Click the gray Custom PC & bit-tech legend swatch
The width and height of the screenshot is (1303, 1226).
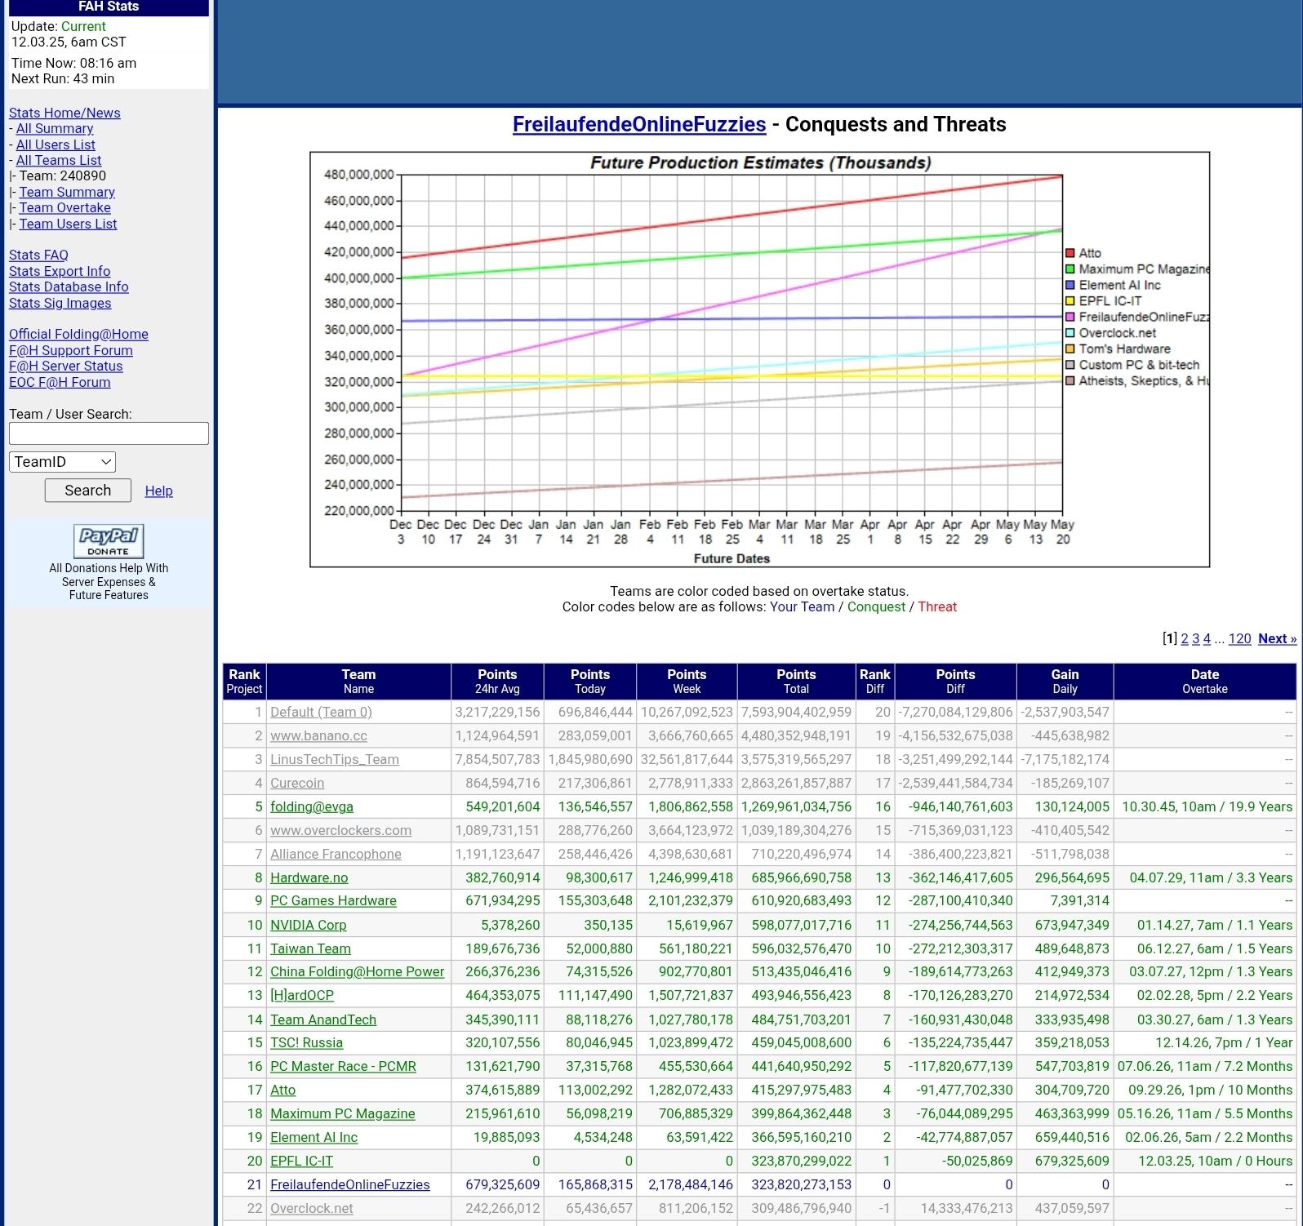[x=1070, y=365]
